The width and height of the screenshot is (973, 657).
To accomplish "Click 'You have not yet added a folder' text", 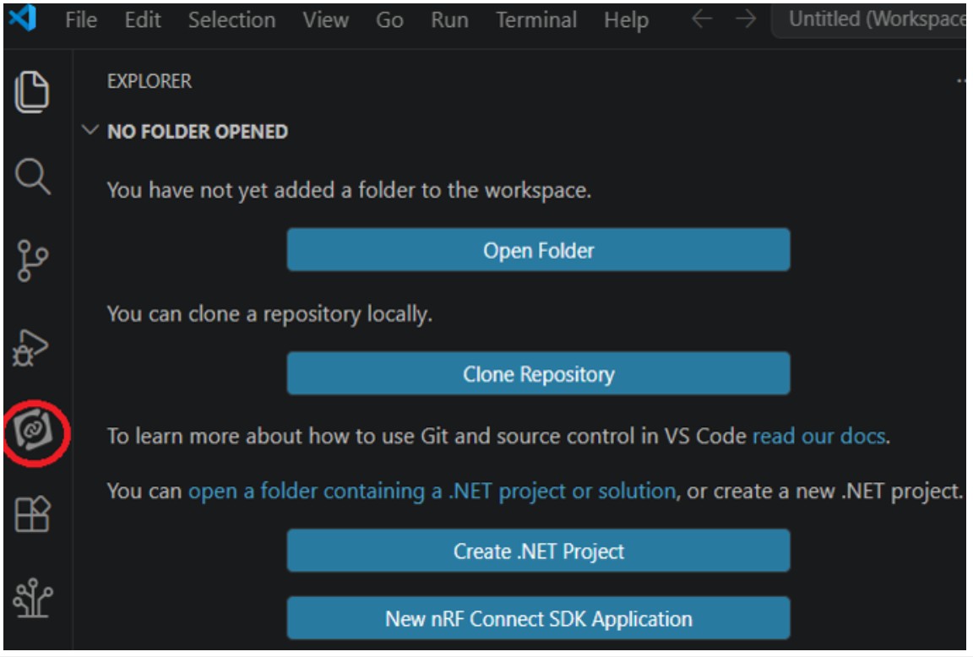I will [349, 190].
